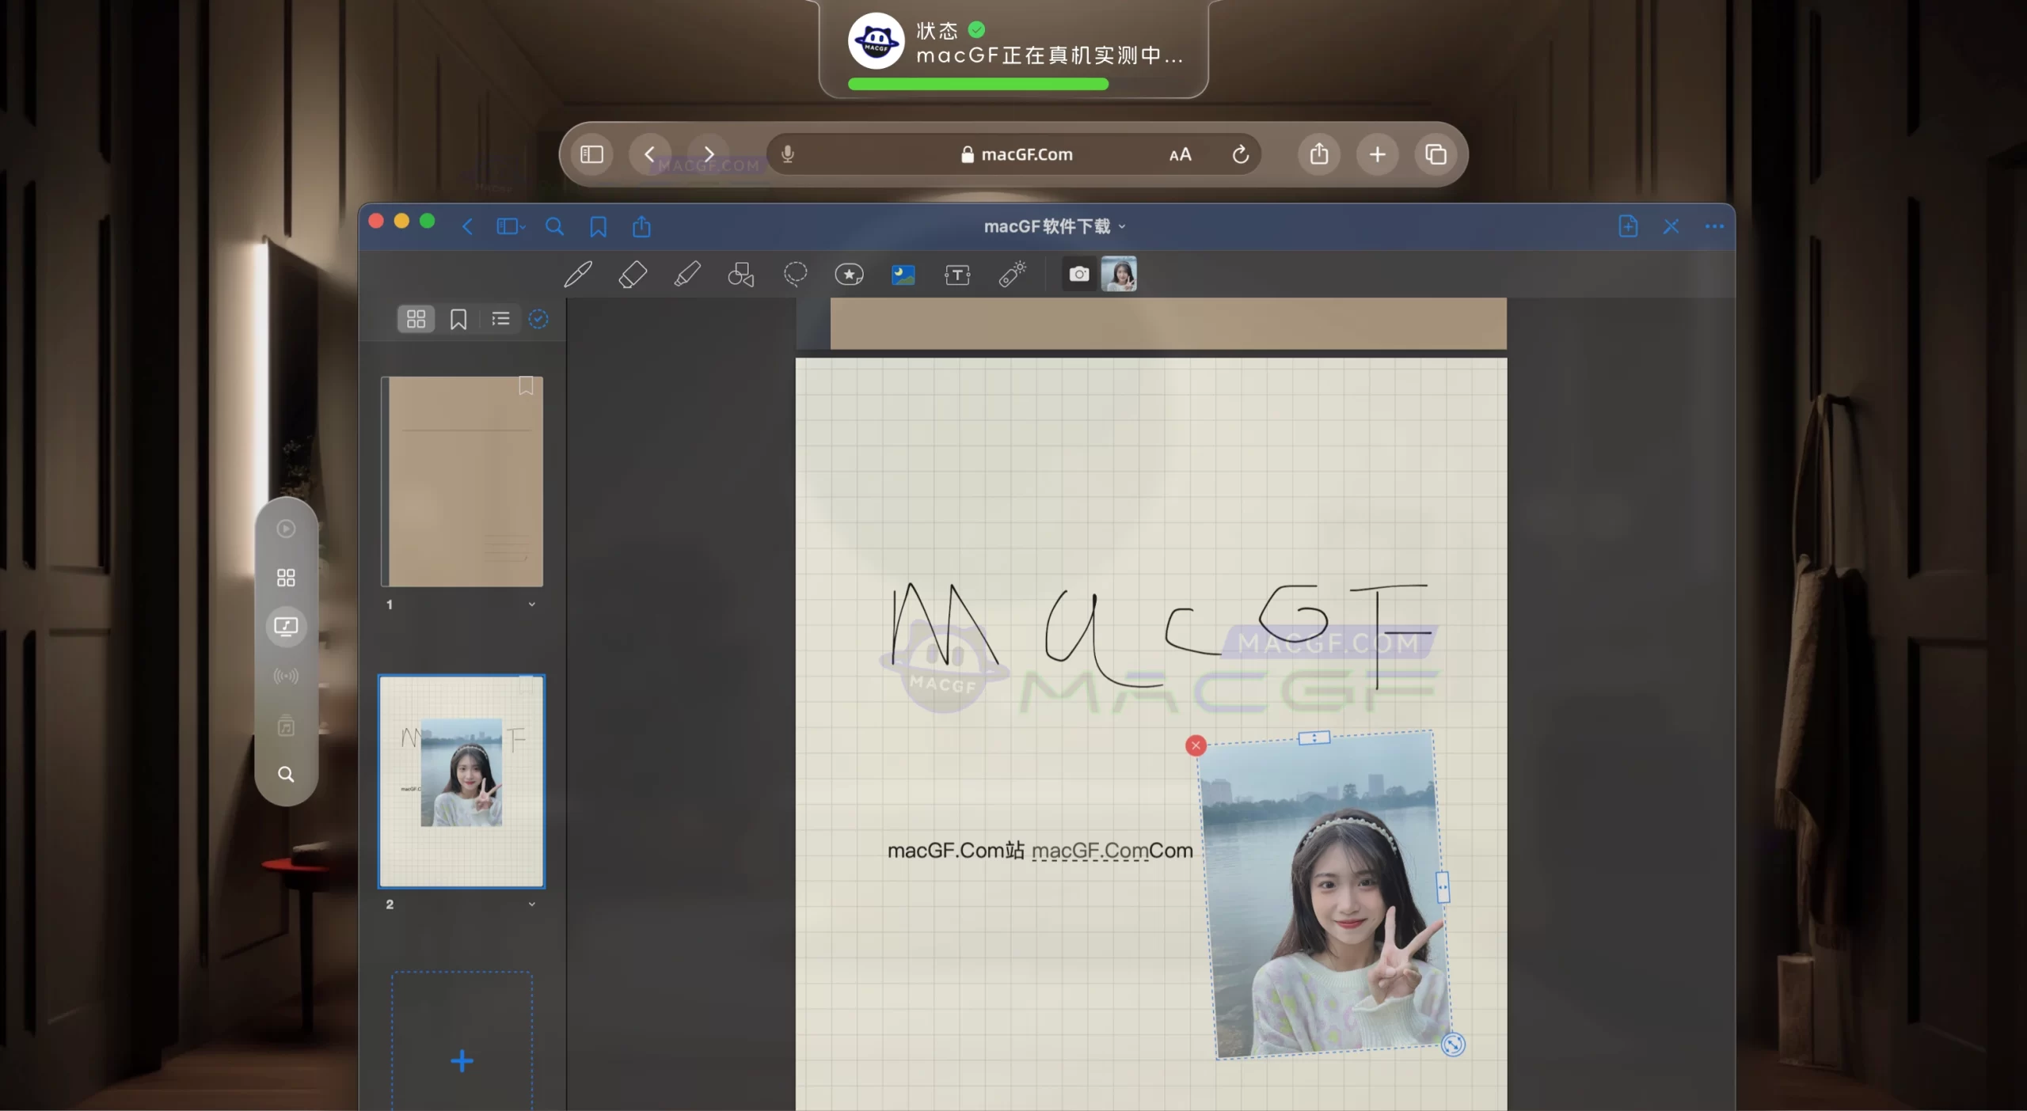The image size is (2027, 1111).
Task: Switch to the Bookmarks tab in sidebar
Action: pyautogui.click(x=458, y=319)
